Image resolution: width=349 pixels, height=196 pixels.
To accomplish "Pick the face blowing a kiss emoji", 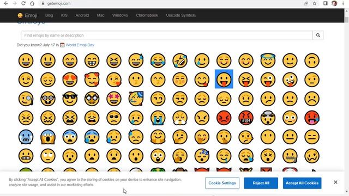I will (x=114, y=79).
